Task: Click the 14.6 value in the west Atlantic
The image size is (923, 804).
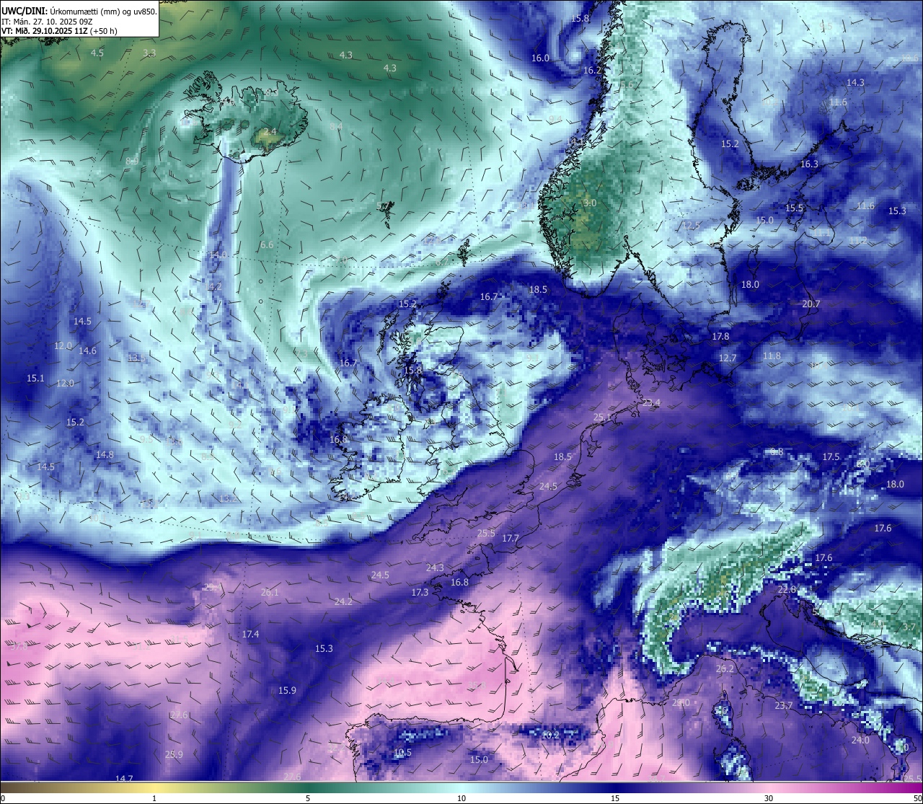Action: (87, 351)
